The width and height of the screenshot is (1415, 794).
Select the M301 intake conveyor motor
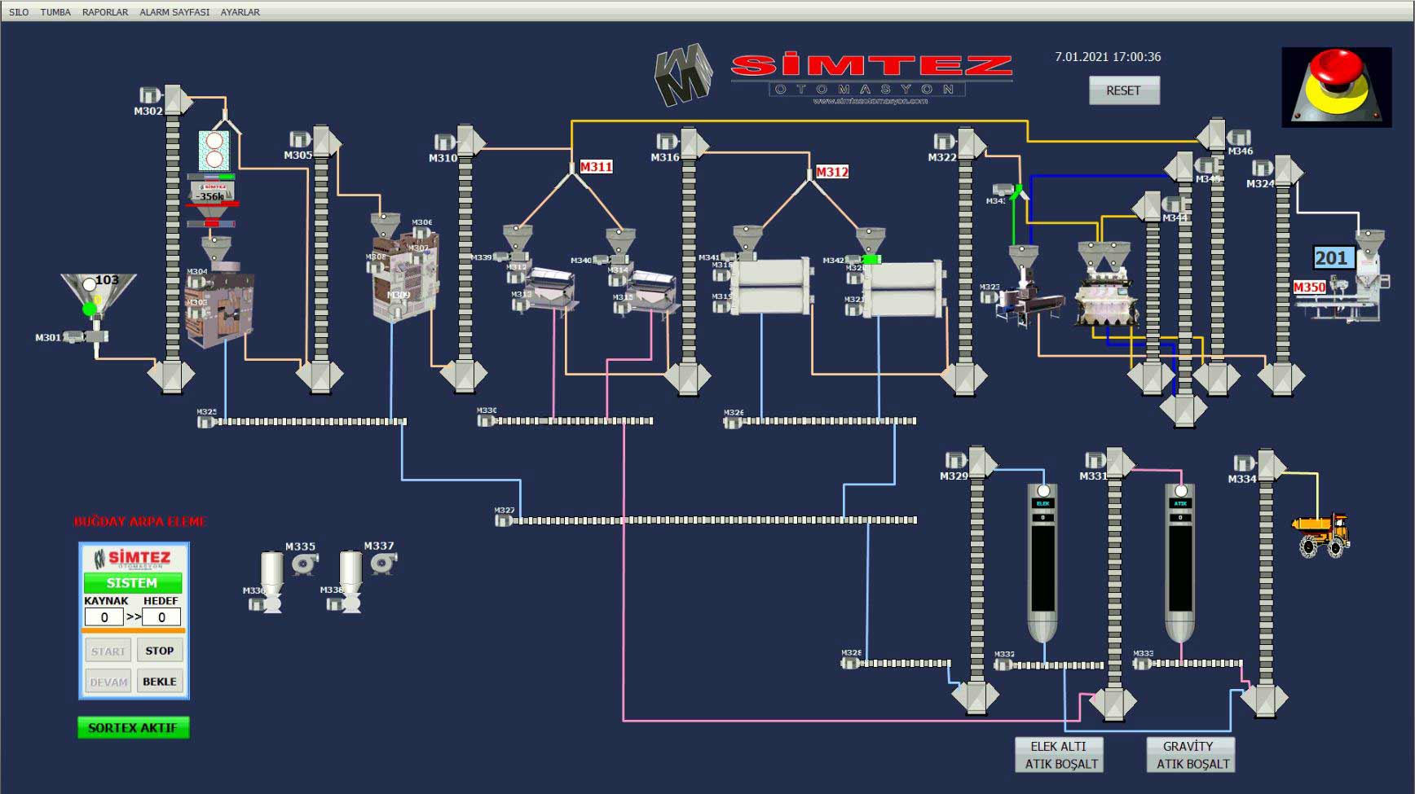click(x=75, y=336)
